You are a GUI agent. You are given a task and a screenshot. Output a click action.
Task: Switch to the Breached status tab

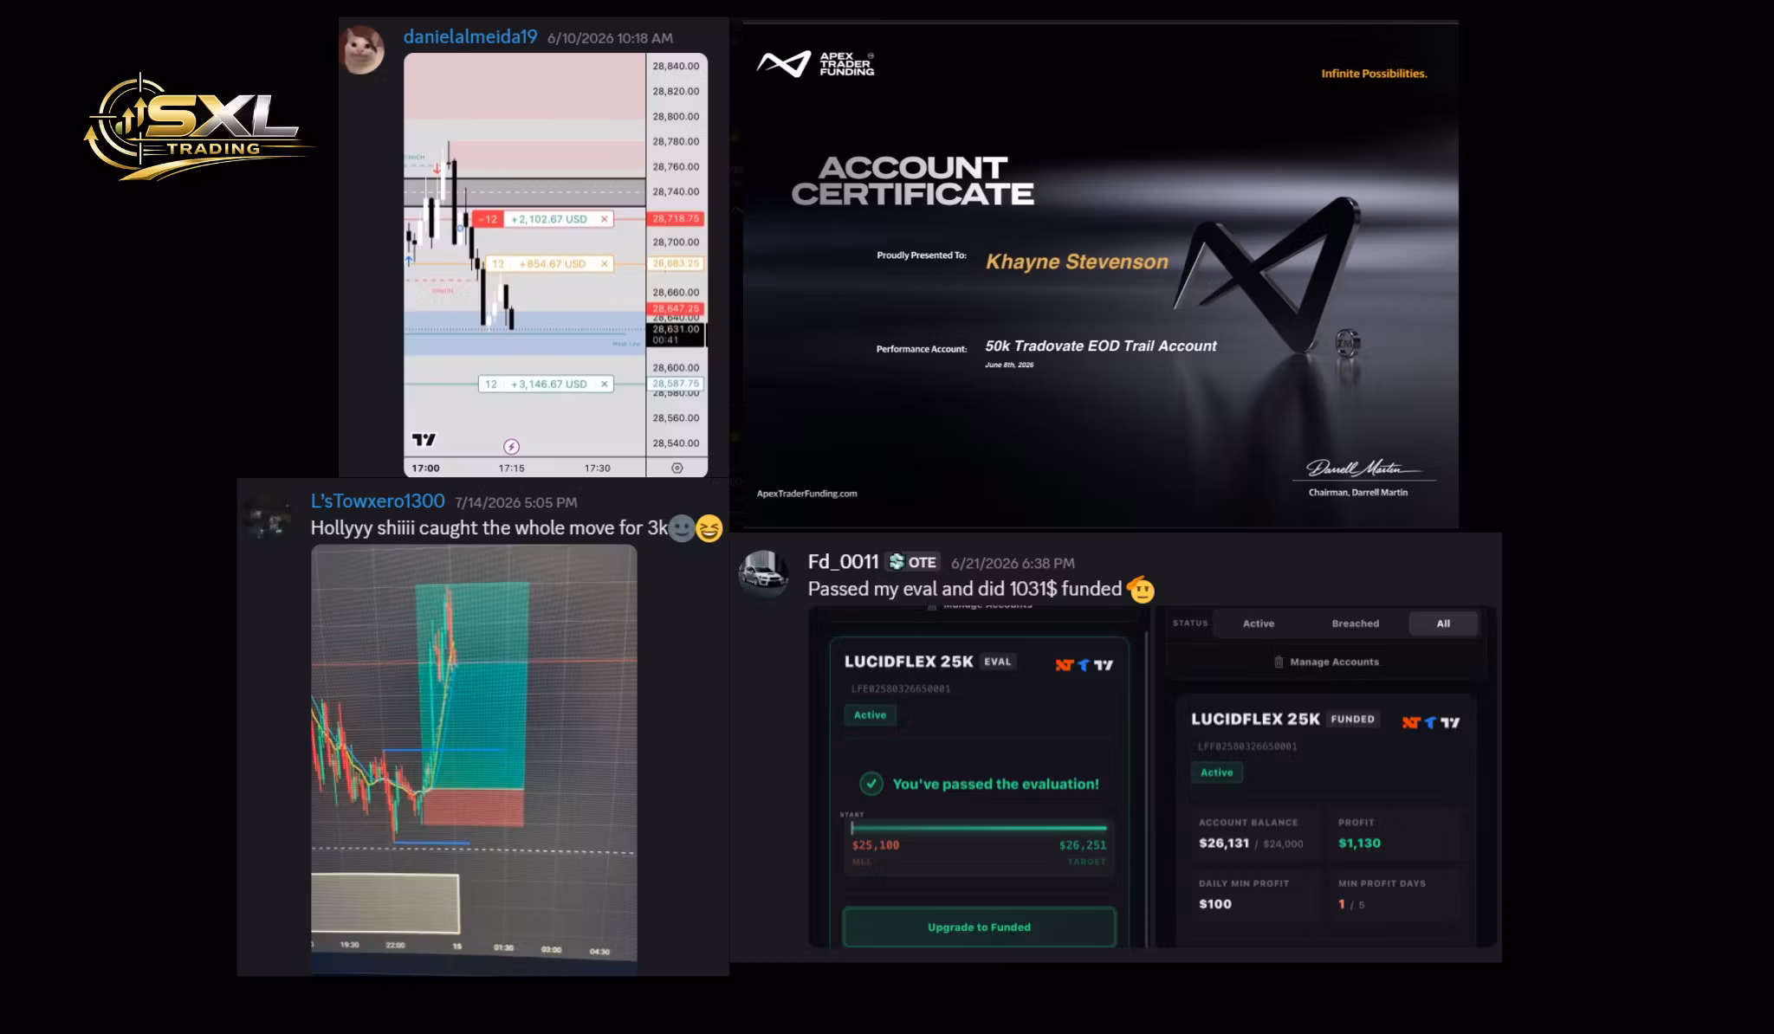click(1355, 624)
